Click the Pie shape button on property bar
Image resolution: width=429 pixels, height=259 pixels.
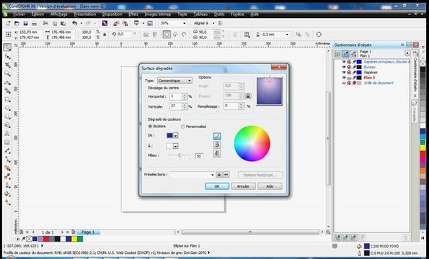(x=175, y=35)
